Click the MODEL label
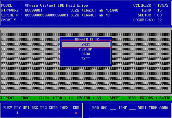The height and width of the screenshot is (118, 172). [7, 6]
